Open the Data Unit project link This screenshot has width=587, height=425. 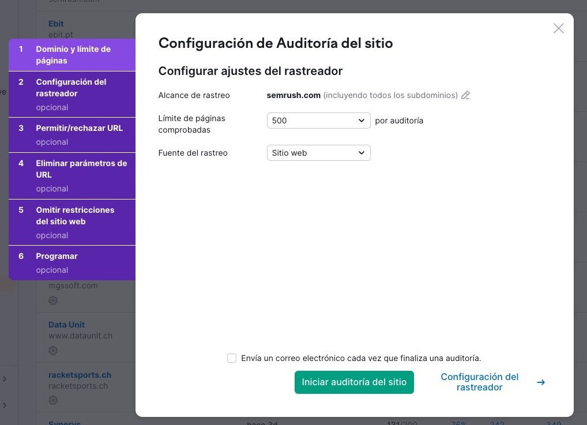coord(66,325)
